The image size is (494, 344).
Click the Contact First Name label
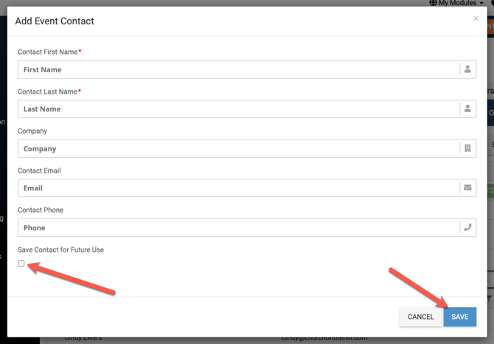pos(47,52)
